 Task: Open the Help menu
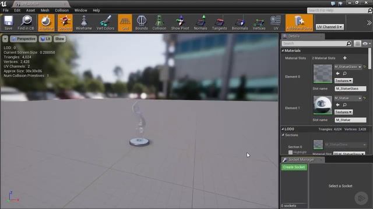click(x=96, y=10)
